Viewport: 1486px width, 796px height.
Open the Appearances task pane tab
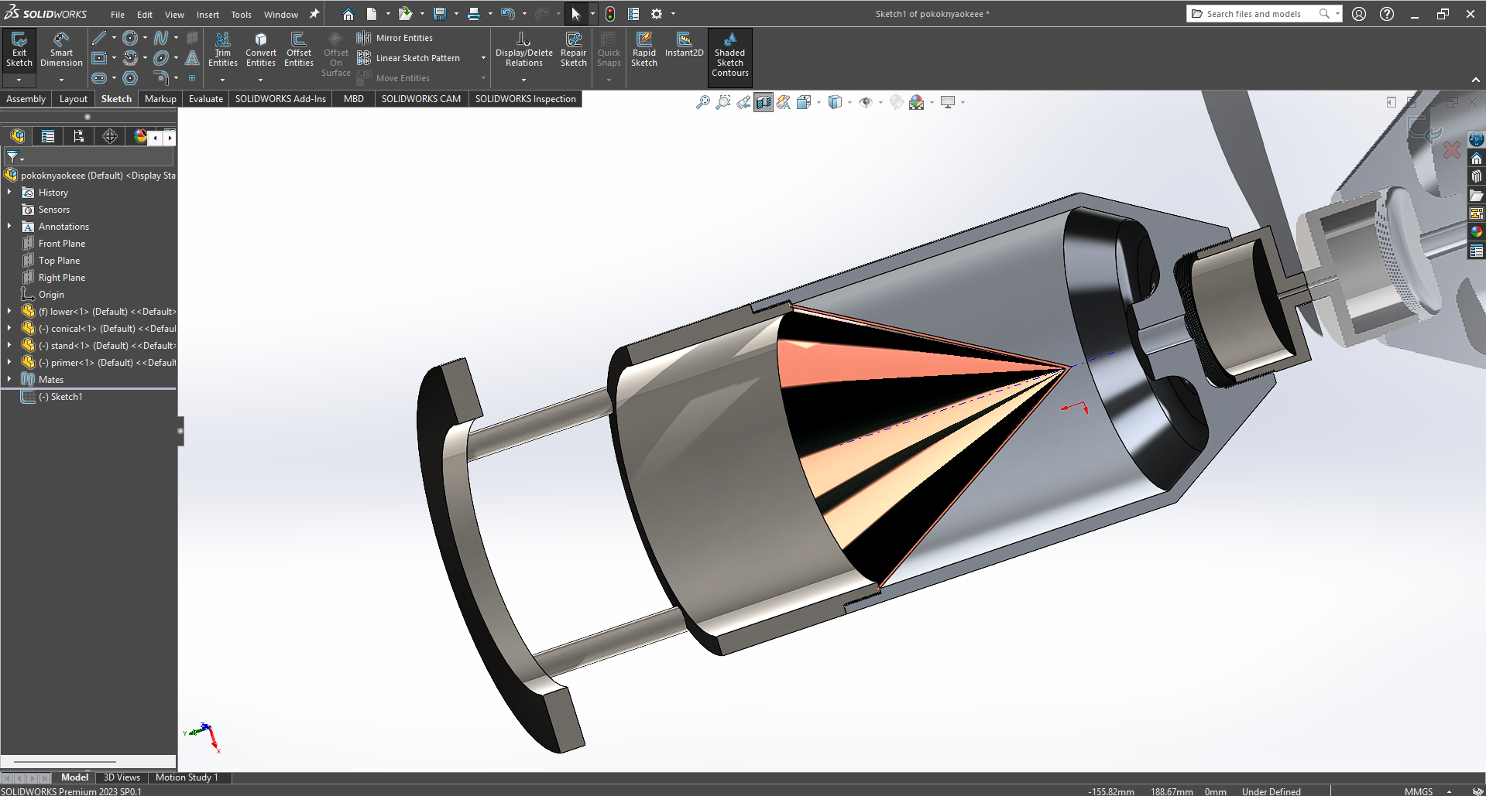tap(1477, 232)
